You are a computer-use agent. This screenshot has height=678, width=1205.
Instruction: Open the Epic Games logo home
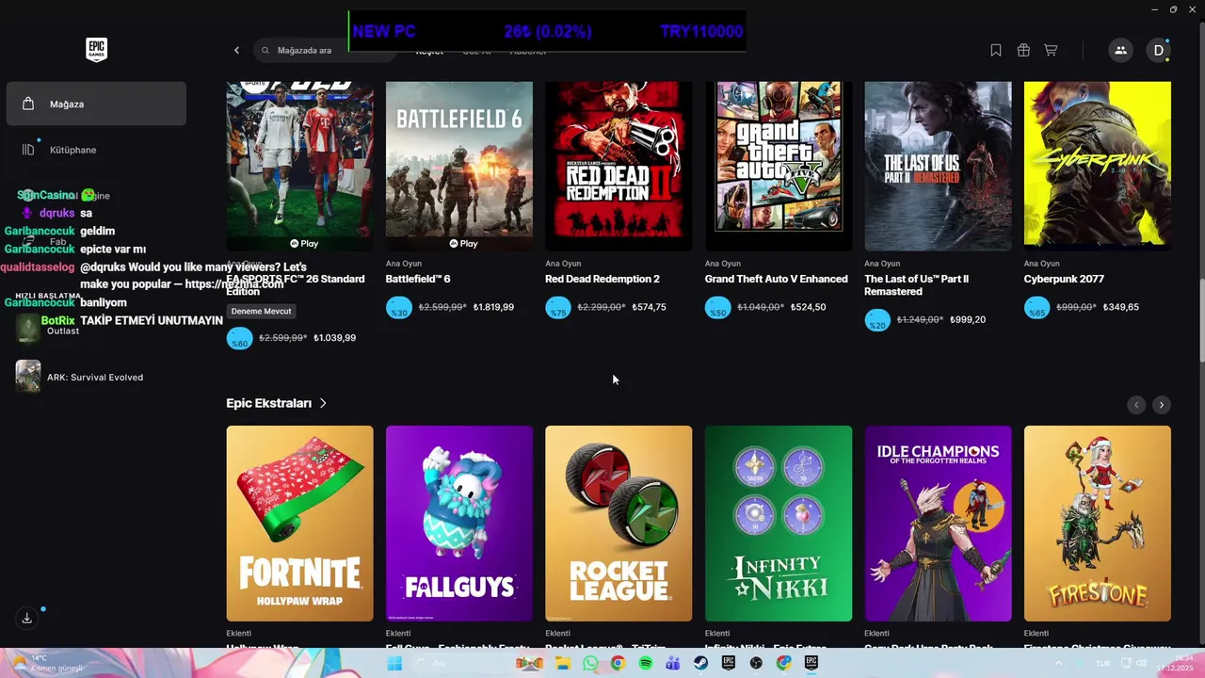(x=96, y=50)
